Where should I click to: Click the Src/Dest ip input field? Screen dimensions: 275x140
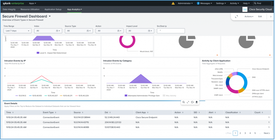(x=171, y=31)
